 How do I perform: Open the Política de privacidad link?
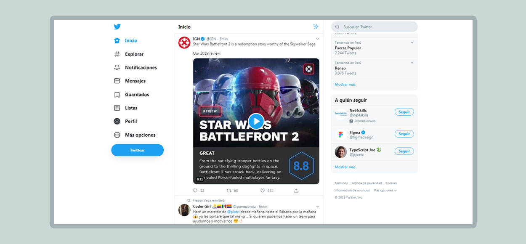click(x=367, y=183)
